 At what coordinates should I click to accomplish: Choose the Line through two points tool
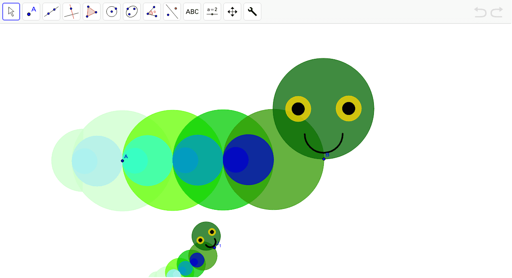pos(51,12)
